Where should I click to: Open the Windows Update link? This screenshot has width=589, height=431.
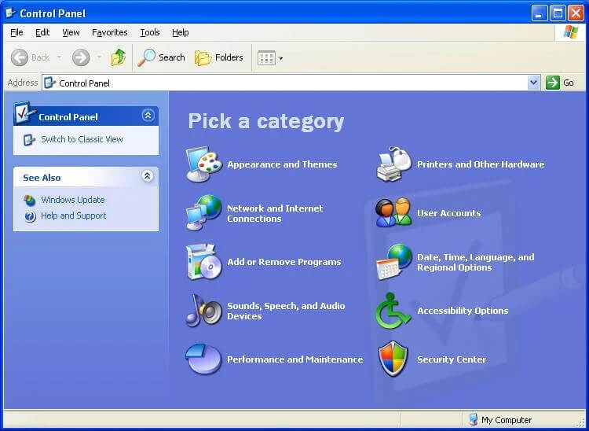tap(72, 200)
